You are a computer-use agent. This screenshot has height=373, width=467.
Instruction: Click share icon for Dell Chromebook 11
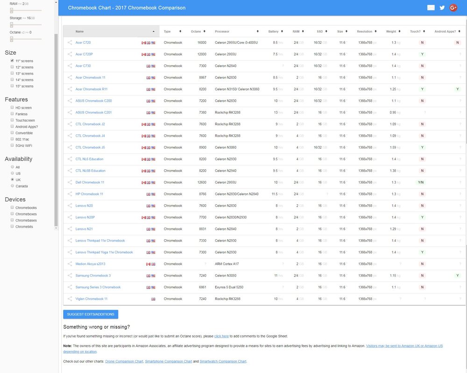(70, 182)
